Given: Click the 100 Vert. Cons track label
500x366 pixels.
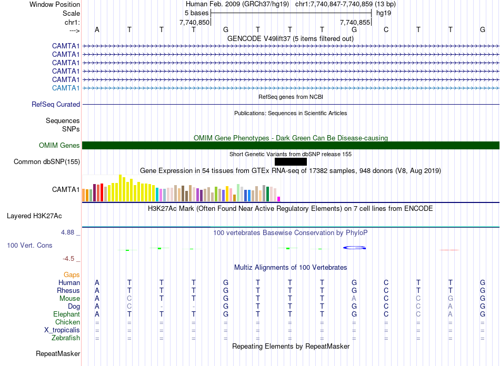Looking at the screenshot, I should click(29, 245).
